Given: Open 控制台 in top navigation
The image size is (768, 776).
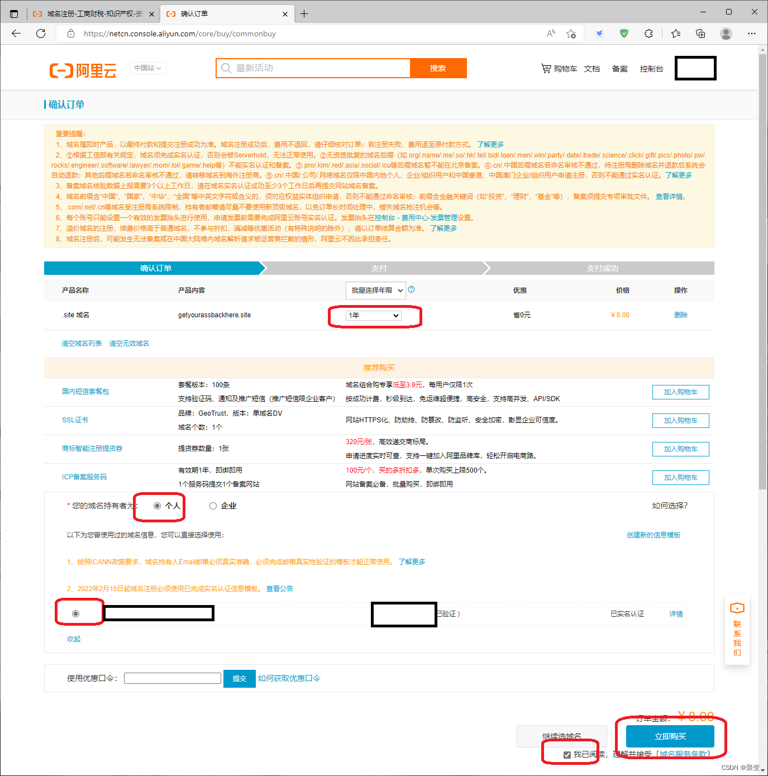Looking at the screenshot, I should click(652, 69).
